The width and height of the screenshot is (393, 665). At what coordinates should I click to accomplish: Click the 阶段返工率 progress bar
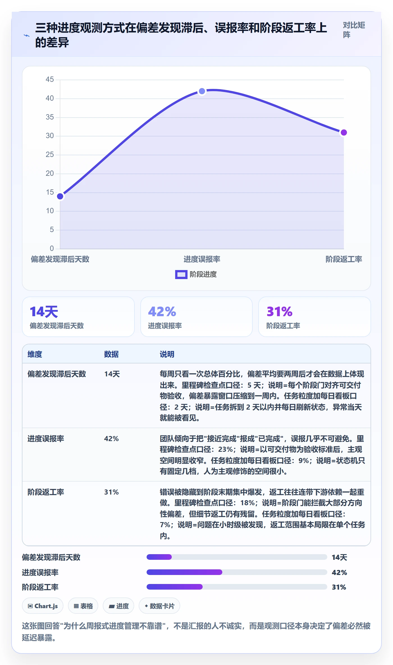click(237, 587)
